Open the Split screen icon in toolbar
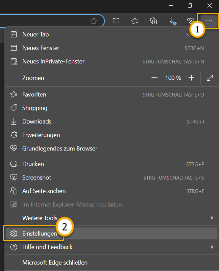 [x=116, y=21]
